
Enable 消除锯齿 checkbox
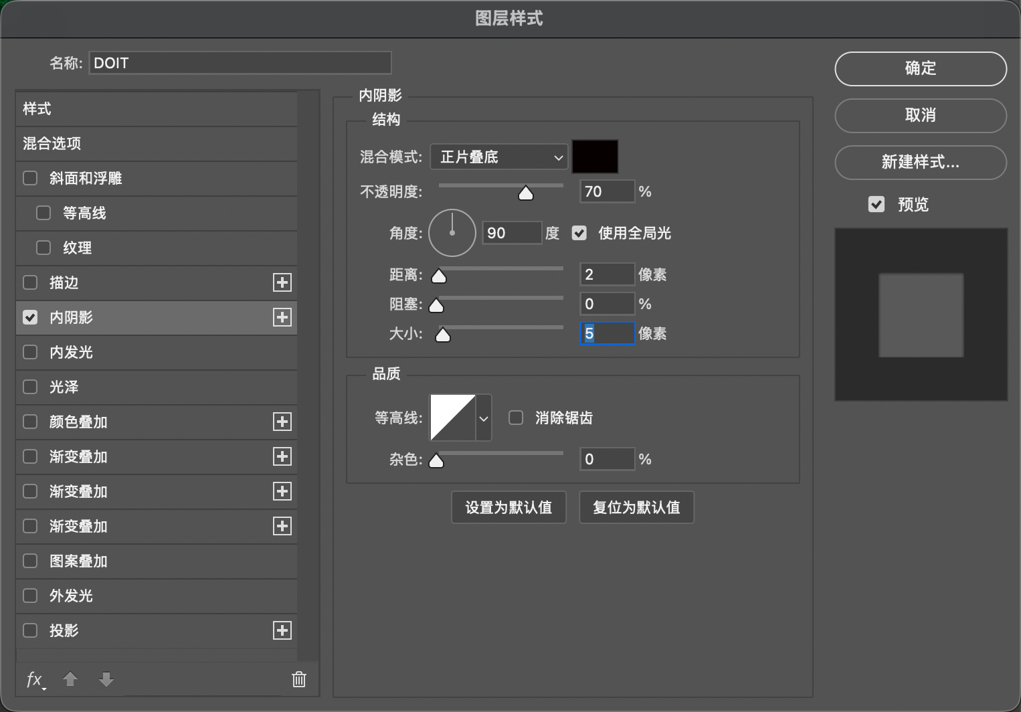point(516,418)
